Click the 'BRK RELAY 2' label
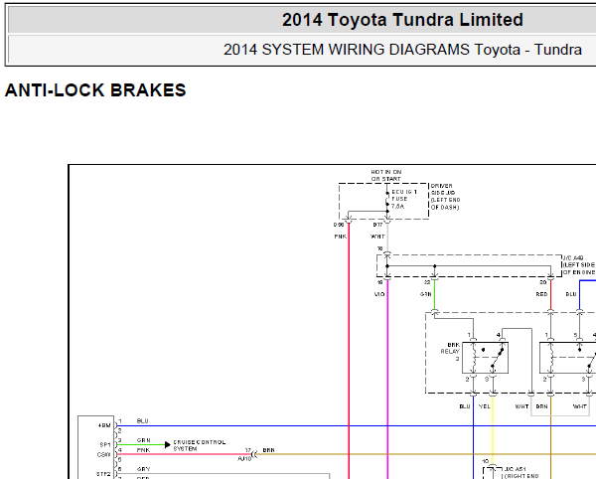Screen dimensions: 596x479 (450, 352)
